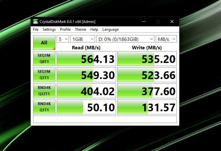The height and width of the screenshot is (151, 221).
Task: Open the Theme menu
Action: click(80, 29)
